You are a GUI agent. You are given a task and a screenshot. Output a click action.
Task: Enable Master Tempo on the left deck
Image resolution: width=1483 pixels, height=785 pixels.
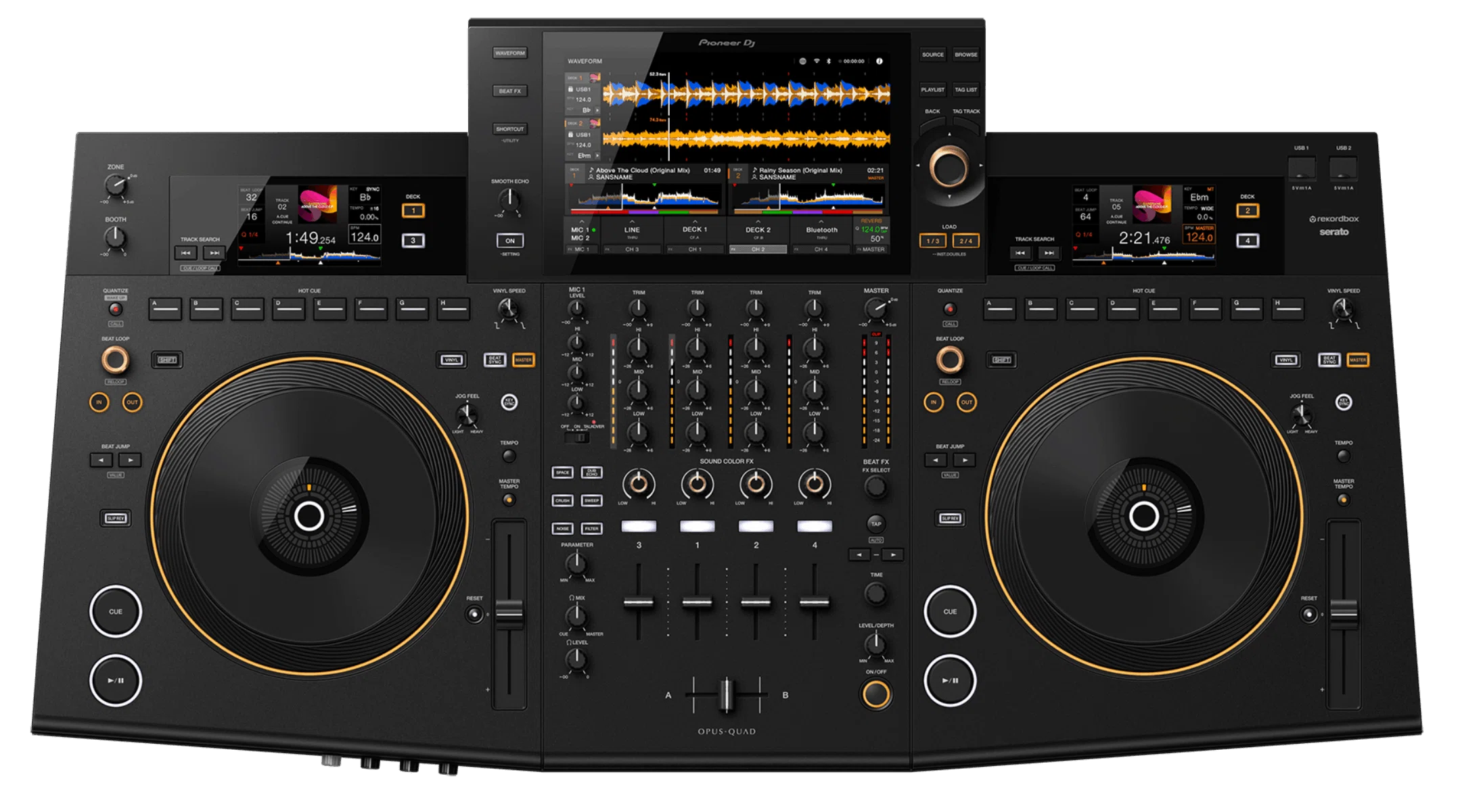(x=509, y=500)
